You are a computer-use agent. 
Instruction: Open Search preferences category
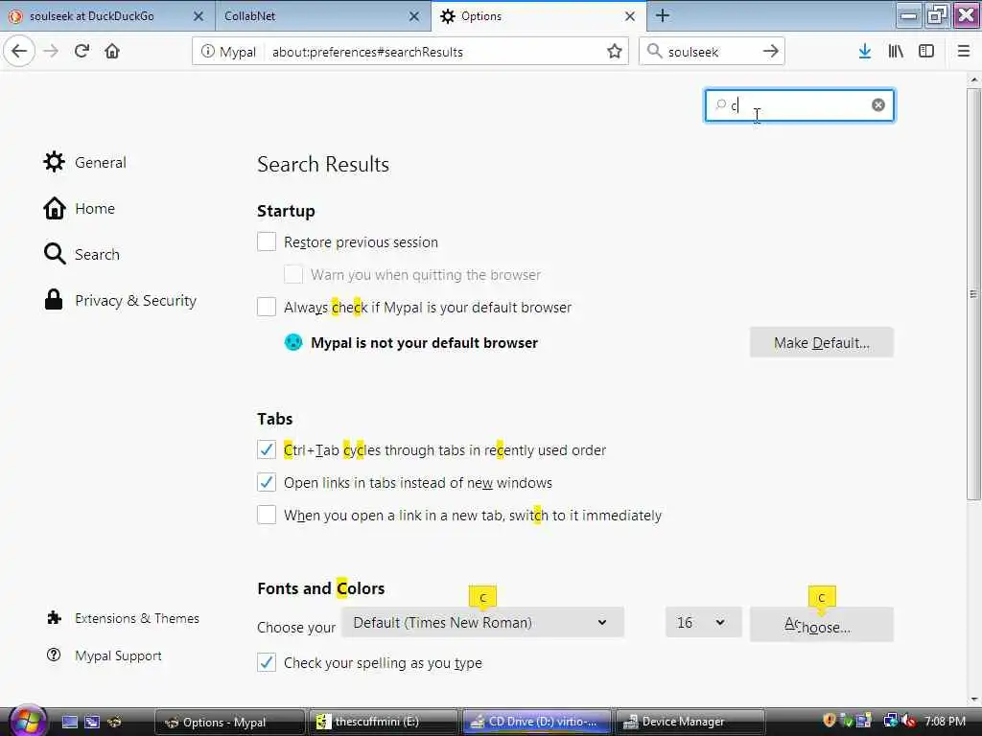(82, 254)
